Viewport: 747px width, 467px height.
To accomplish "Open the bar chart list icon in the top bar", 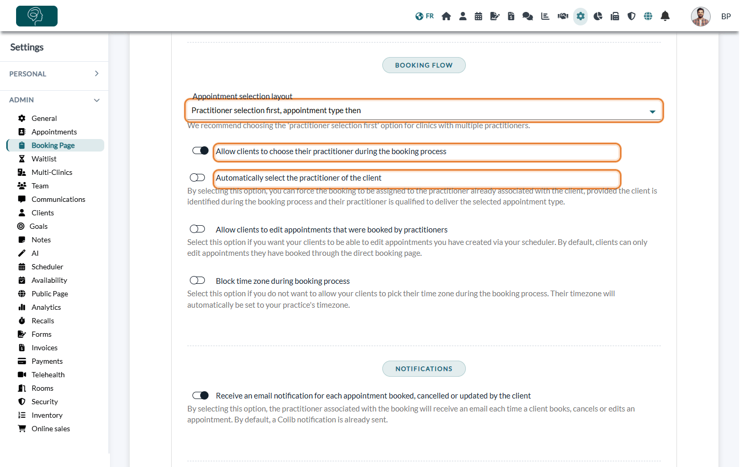I will coord(545,16).
